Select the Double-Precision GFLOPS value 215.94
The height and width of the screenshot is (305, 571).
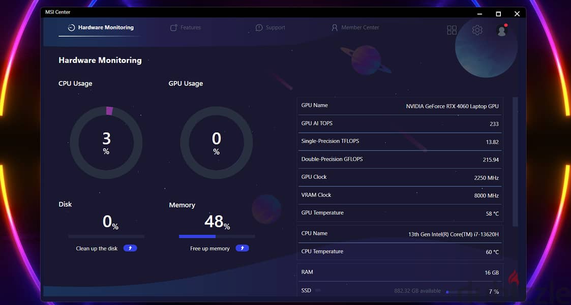coord(491,160)
